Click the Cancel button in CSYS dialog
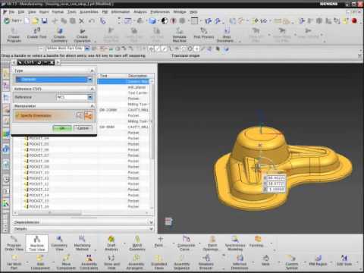Screen dimensions: 364x273 click(83, 128)
